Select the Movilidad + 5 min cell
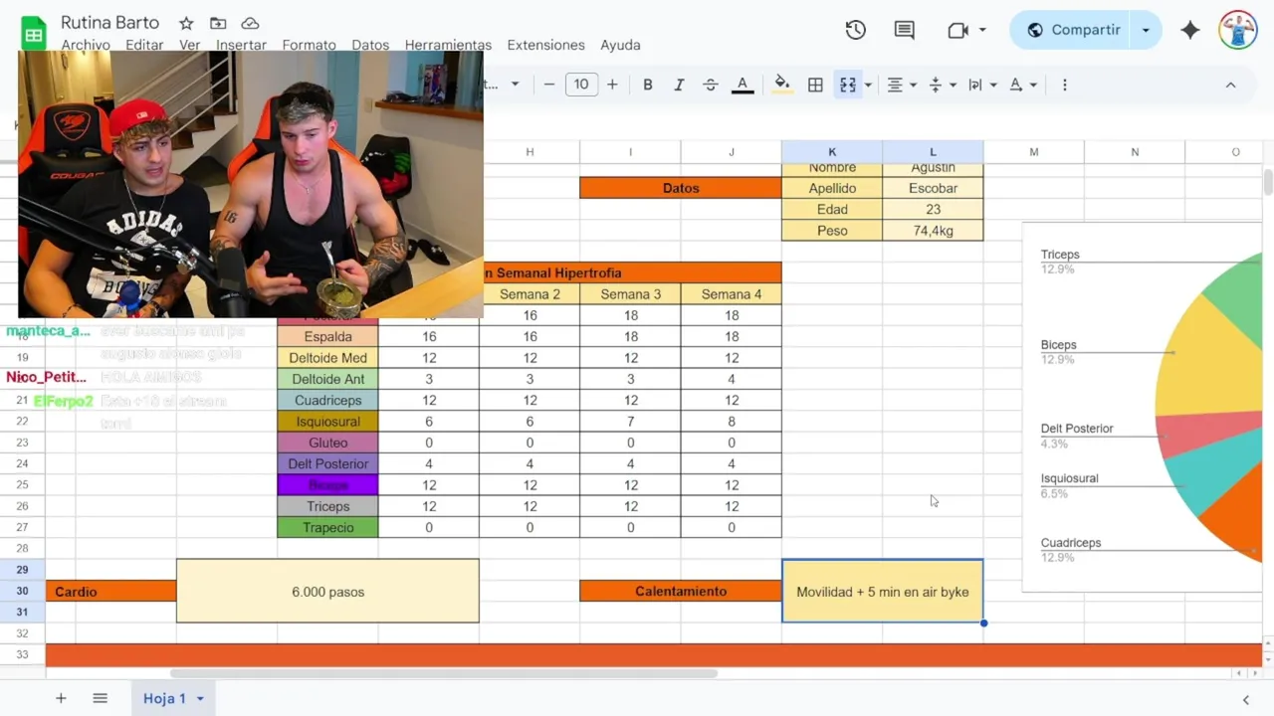 click(x=883, y=591)
